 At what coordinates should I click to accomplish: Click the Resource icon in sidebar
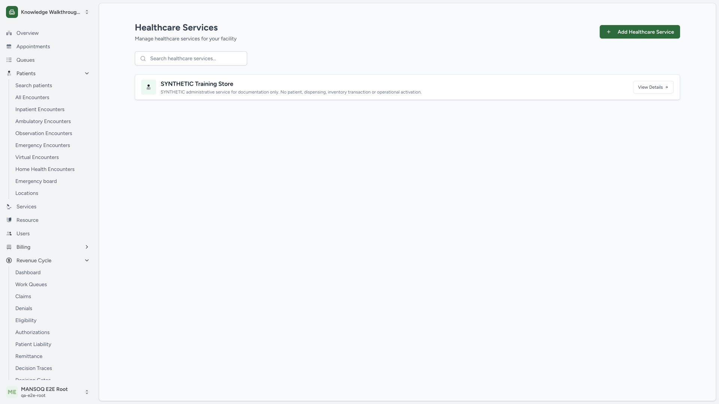click(x=9, y=220)
